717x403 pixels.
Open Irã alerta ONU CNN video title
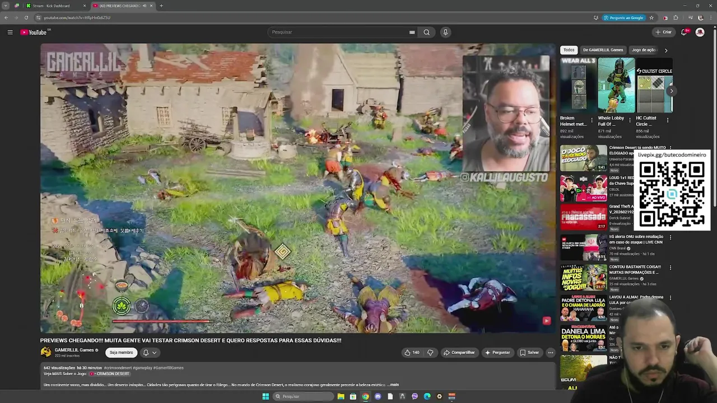point(636,239)
